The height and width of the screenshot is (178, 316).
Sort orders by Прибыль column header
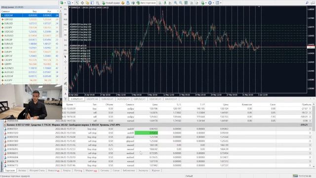[306, 104]
